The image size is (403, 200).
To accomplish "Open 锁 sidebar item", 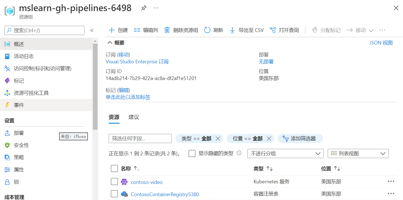I will pyautogui.click(x=46, y=182).
